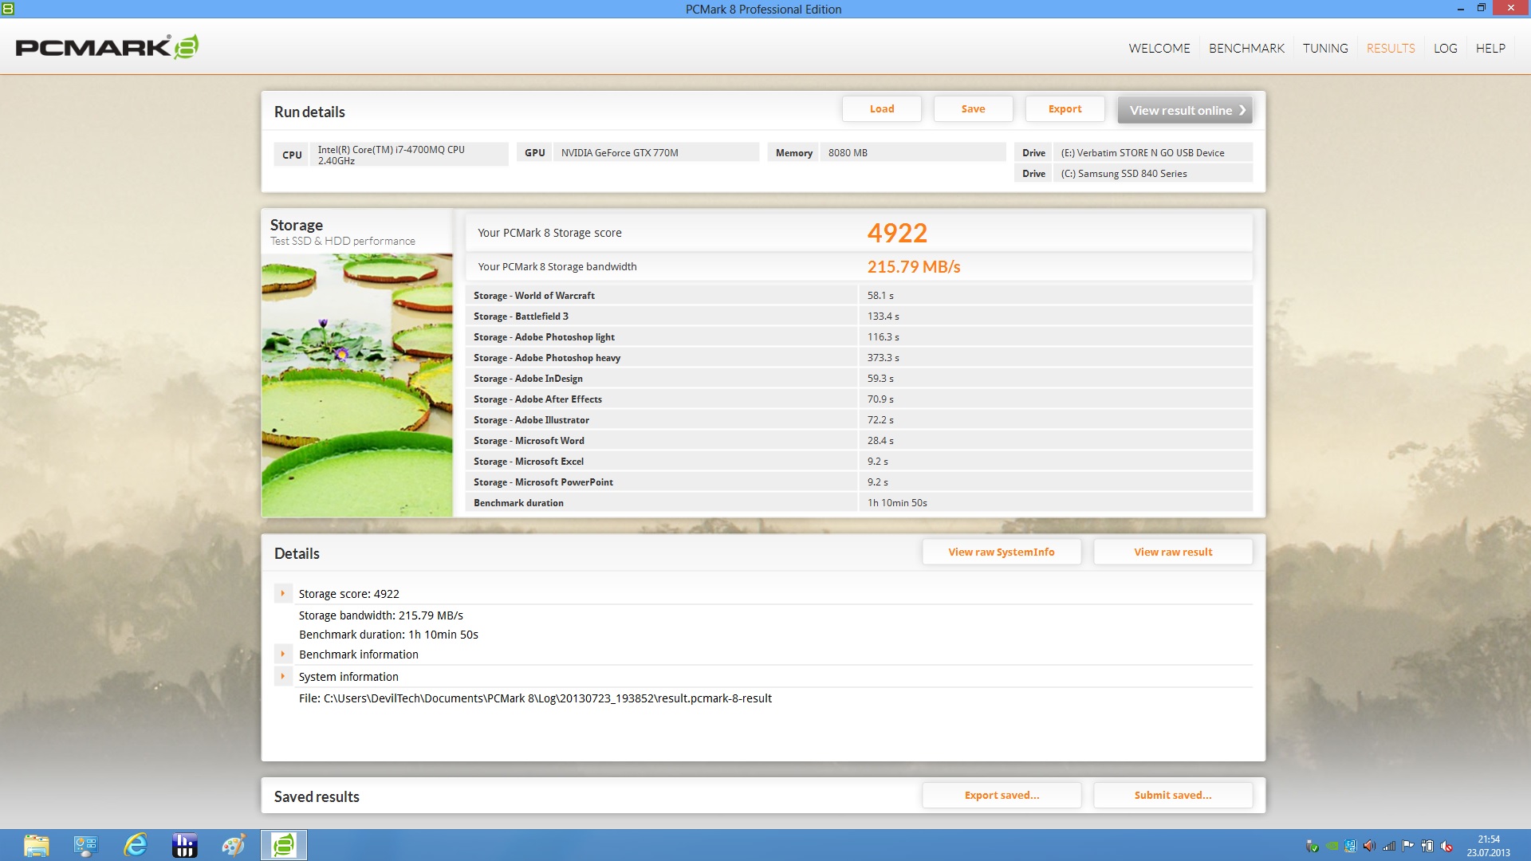Image resolution: width=1531 pixels, height=861 pixels.
Task: Select the Microsoft PowerPoint row
Action: 859,482
